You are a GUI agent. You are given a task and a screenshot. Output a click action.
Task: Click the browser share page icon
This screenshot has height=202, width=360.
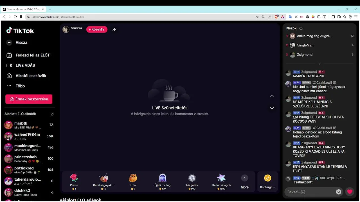[269, 17]
